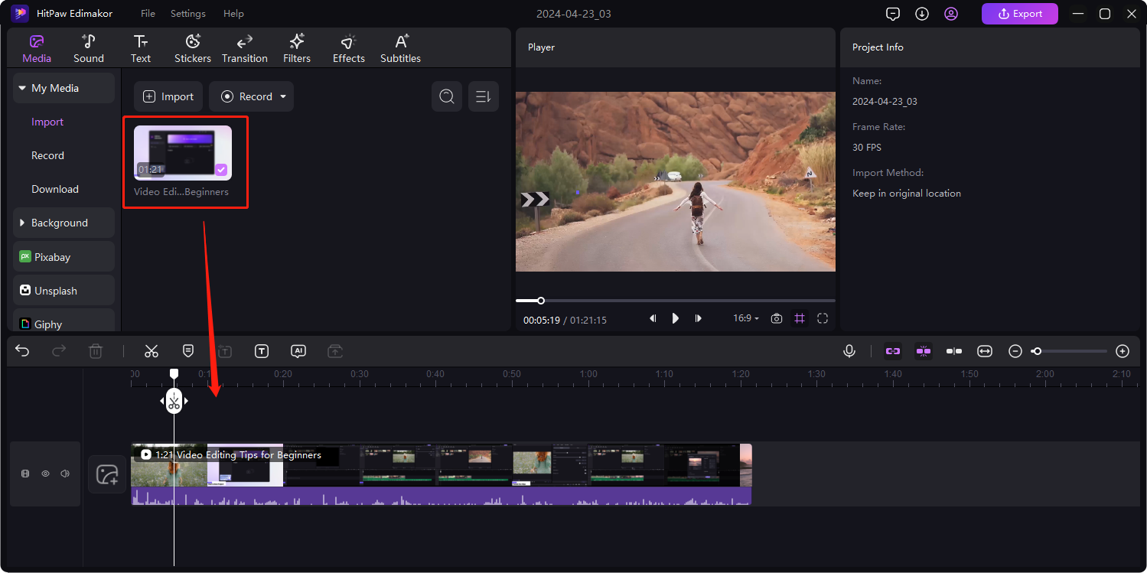Screen dimensions: 1147x573
Task: Switch to the Sound tab
Action: (x=88, y=47)
